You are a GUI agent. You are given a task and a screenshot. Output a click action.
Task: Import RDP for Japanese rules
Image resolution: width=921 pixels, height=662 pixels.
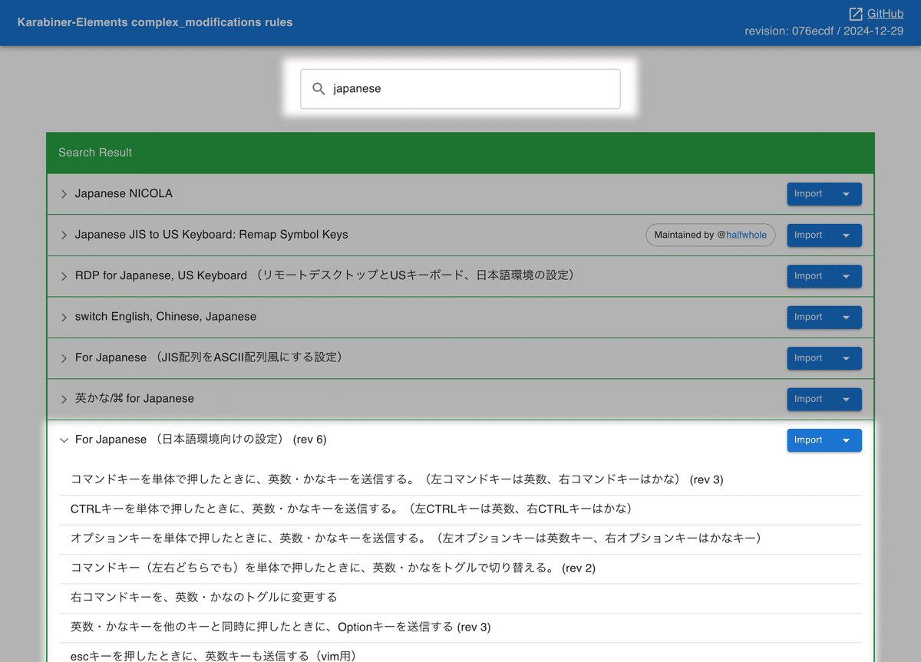pos(809,276)
